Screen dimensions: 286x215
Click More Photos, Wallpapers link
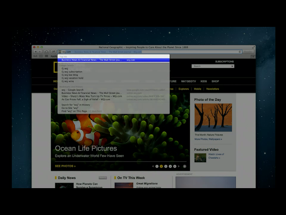pos(208,139)
